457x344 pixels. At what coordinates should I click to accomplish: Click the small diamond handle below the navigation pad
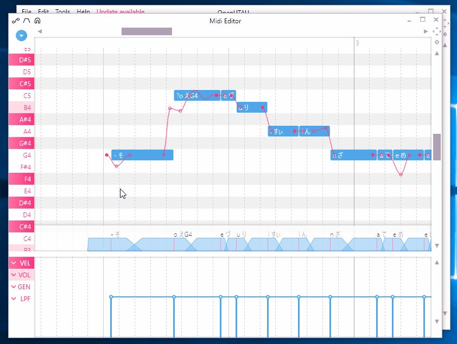437,42
